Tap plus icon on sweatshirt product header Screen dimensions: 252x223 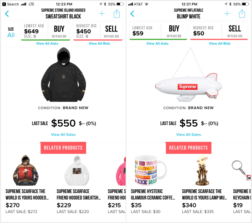102,14
